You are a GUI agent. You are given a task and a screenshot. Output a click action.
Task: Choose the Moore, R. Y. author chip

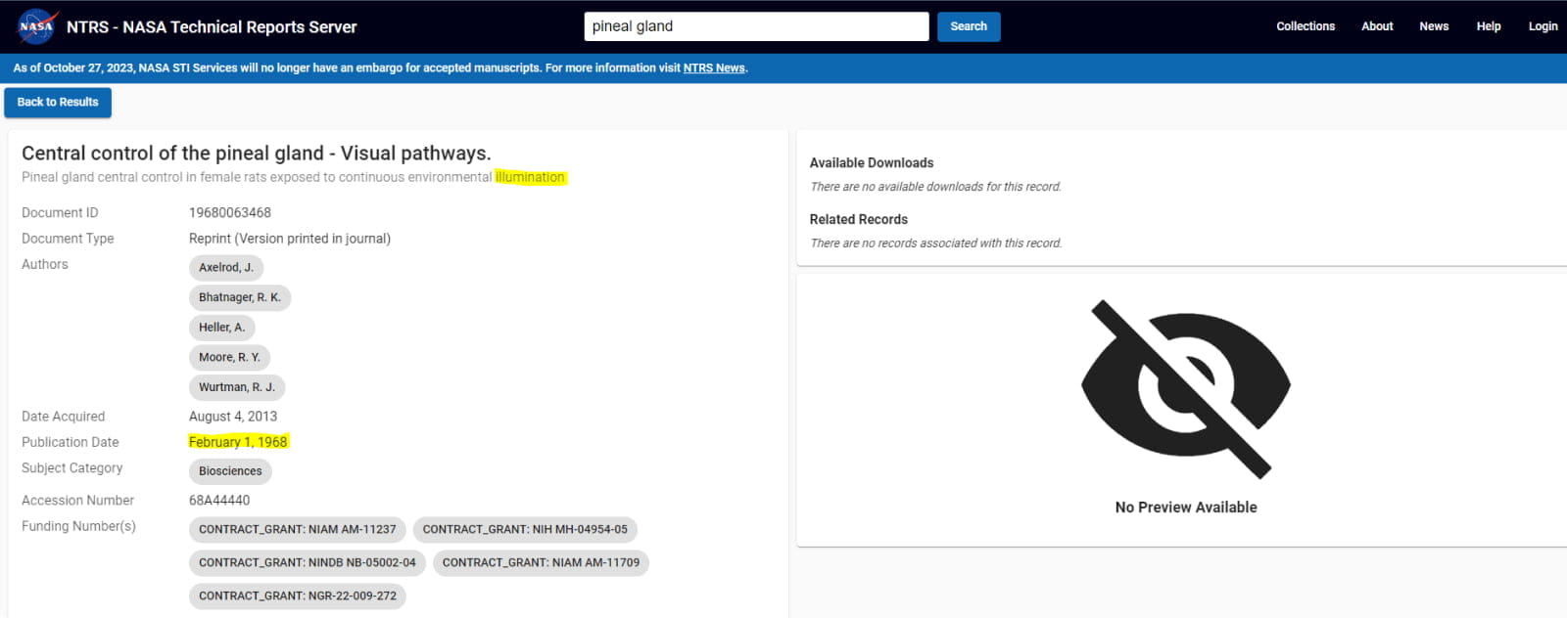[x=229, y=358]
